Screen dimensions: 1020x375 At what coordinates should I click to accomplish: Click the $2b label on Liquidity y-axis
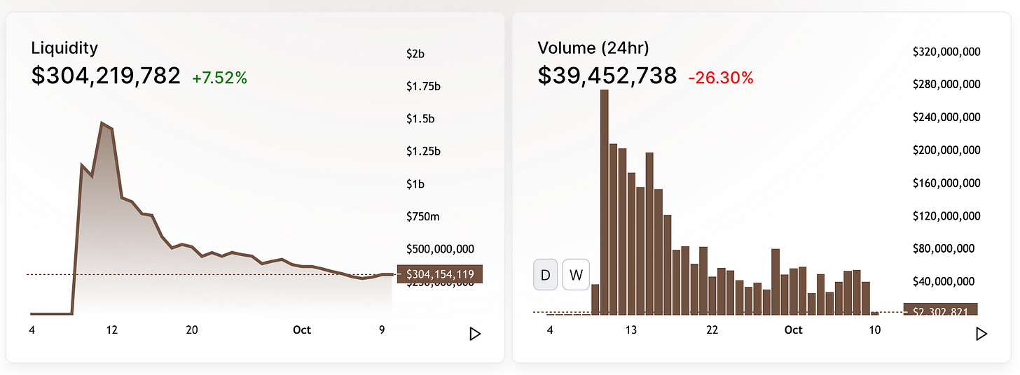point(415,54)
